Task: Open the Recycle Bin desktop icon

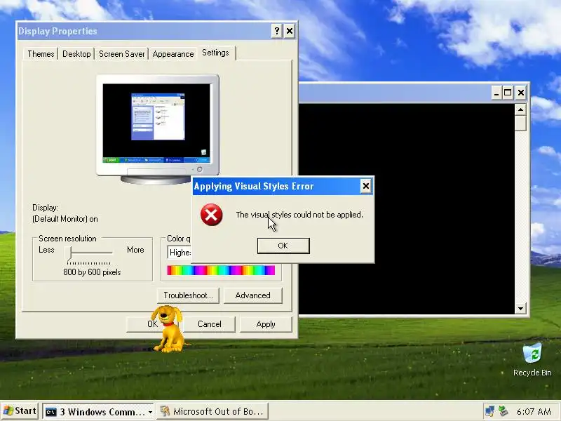Action: coord(532,360)
